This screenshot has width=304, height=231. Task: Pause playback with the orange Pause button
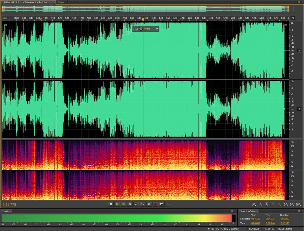[124, 204]
